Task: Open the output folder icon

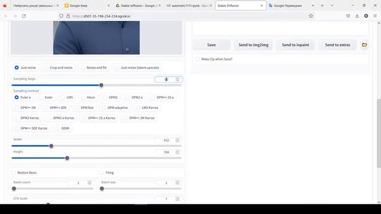Action: coord(364,45)
